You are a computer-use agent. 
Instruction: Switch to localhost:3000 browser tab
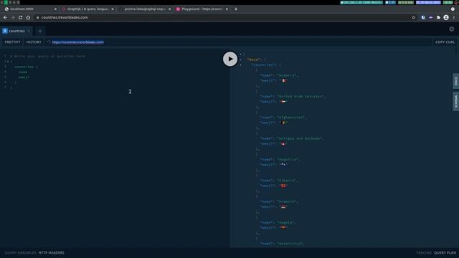(30, 9)
